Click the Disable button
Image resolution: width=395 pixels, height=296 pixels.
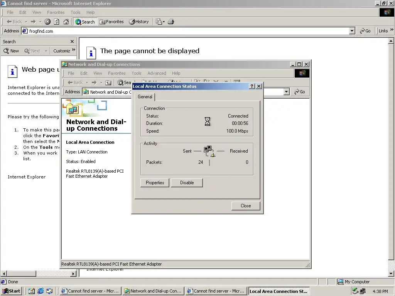(x=187, y=183)
